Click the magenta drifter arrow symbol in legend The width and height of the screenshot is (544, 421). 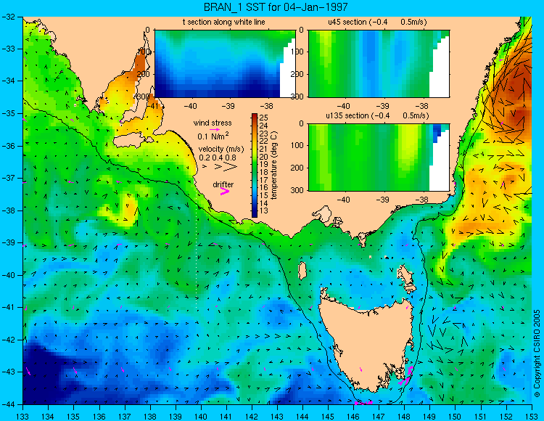pyautogui.click(x=225, y=191)
